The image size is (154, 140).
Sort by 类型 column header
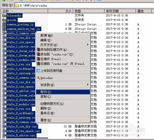tap(89, 11)
